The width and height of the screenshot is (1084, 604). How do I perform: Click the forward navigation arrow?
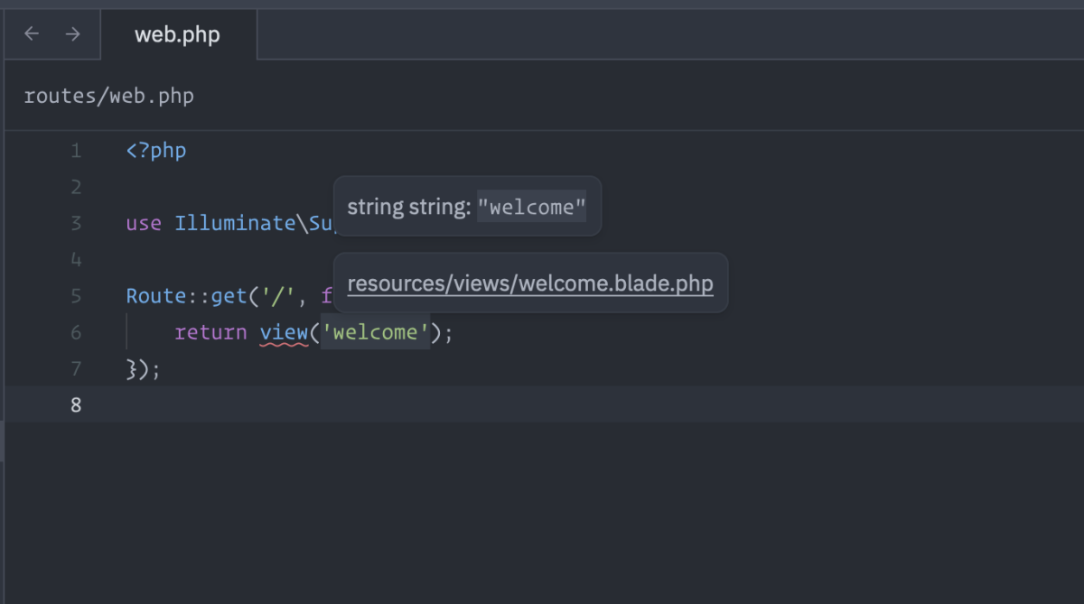tap(72, 34)
